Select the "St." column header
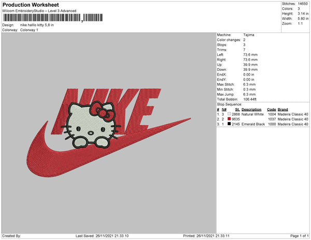 click(x=237, y=110)
